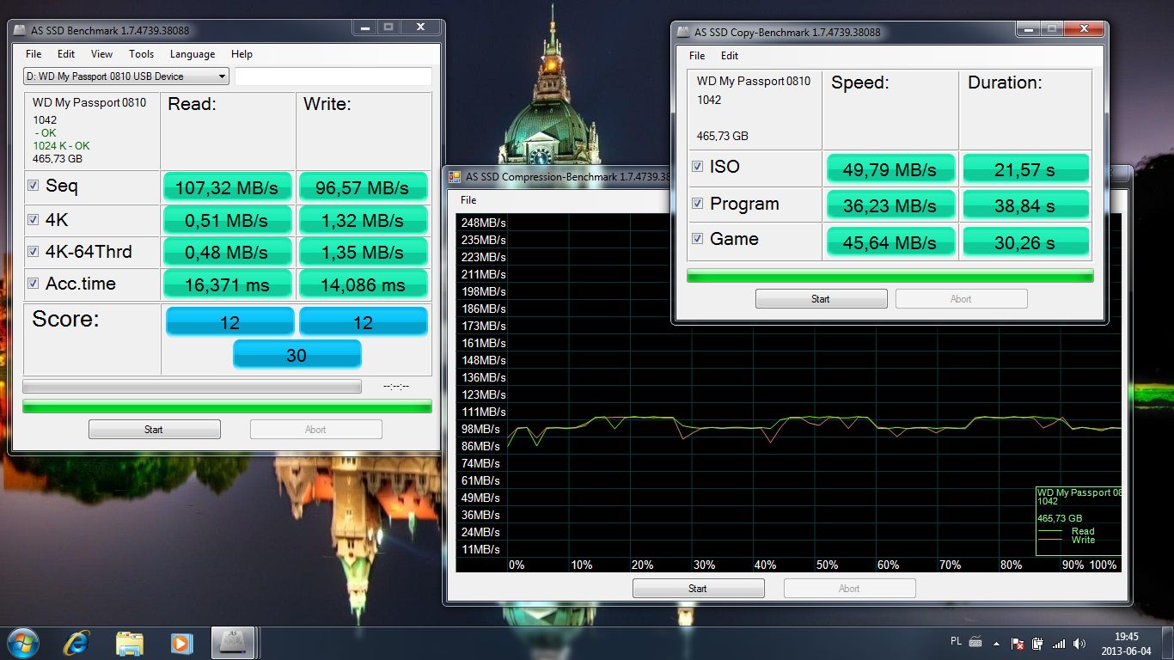The width and height of the screenshot is (1174, 660).
Task: Click the Game speed 45,64 MB/s
Action: 890,242
